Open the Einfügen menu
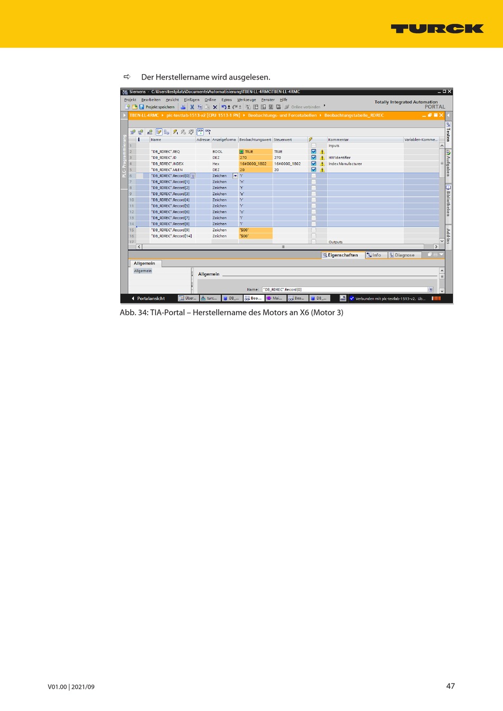Viewport: 503px width, 711px height. pos(192,100)
